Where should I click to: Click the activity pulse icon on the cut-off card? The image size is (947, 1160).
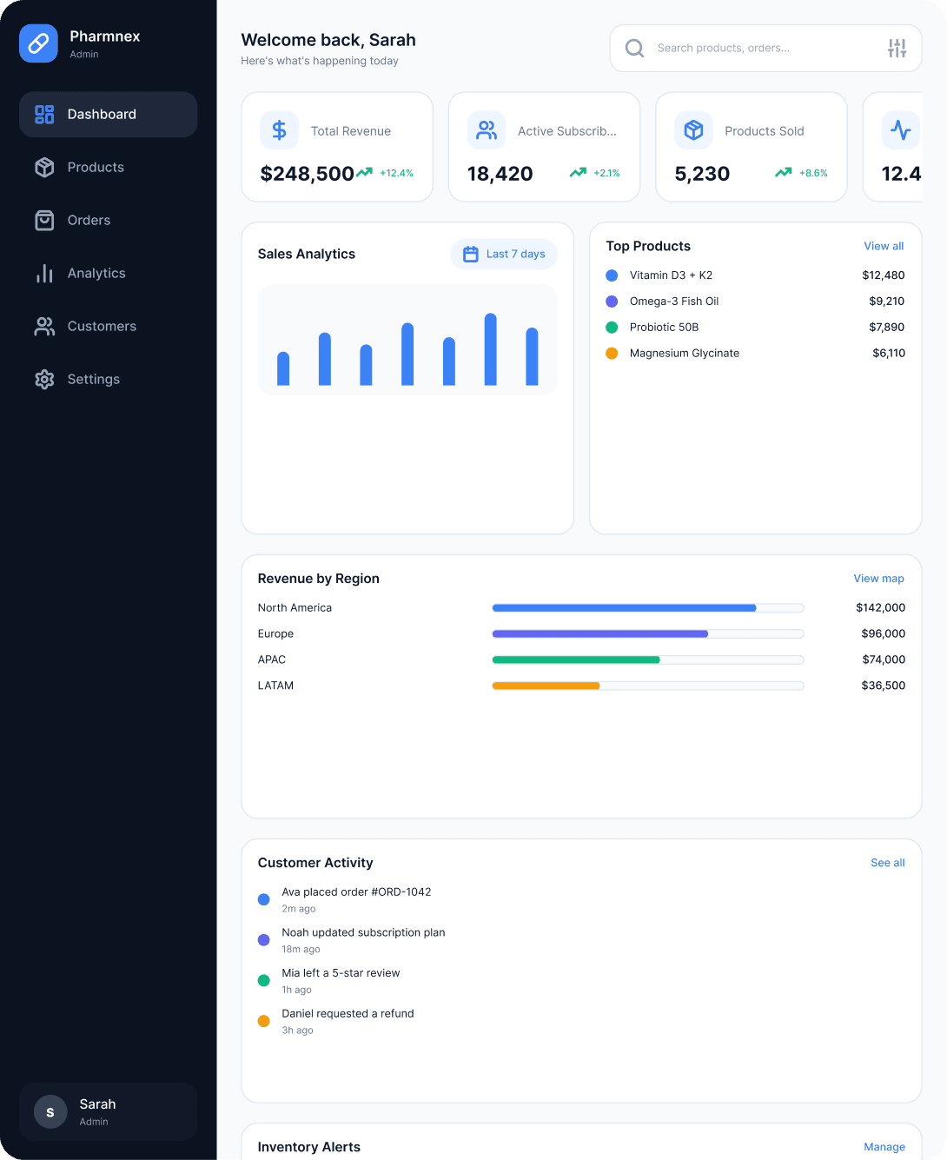pos(901,130)
